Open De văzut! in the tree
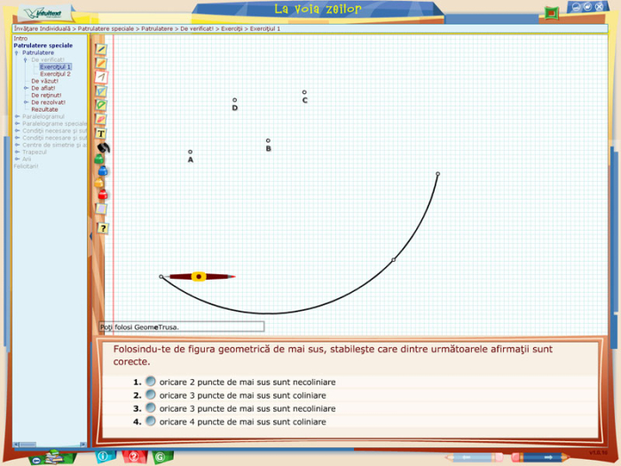 pos(44,81)
